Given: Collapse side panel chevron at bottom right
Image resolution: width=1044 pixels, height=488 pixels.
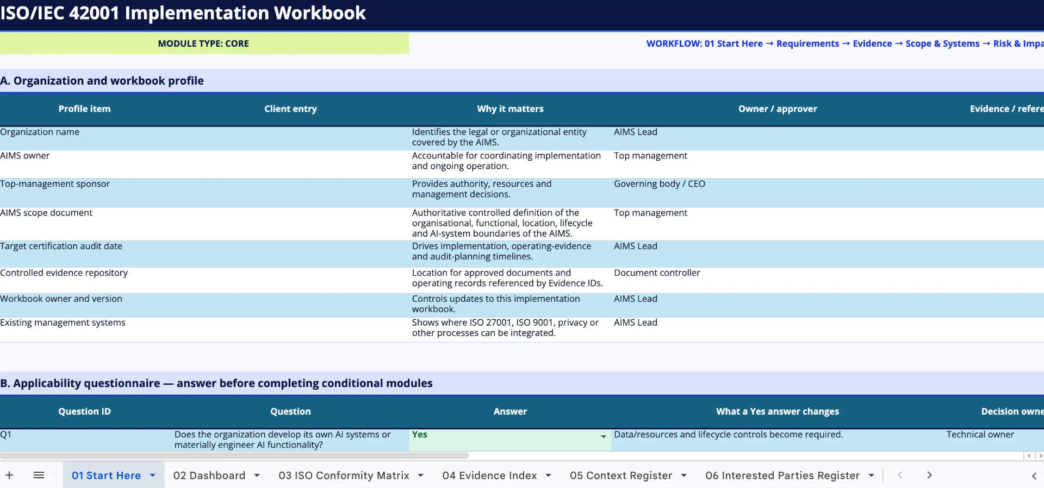Looking at the screenshot, I should click(1034, 476).
